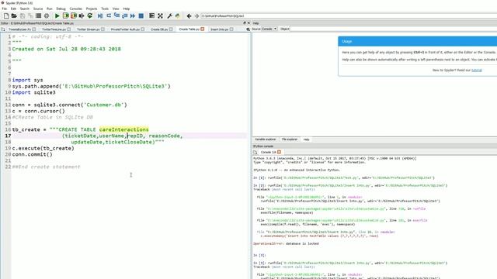Image resolution: width=497 pixels, height=279 pixels.
Task: Click line 20 conn.commit() in editor
Action: pyautogui.click(x=33, y=154)
